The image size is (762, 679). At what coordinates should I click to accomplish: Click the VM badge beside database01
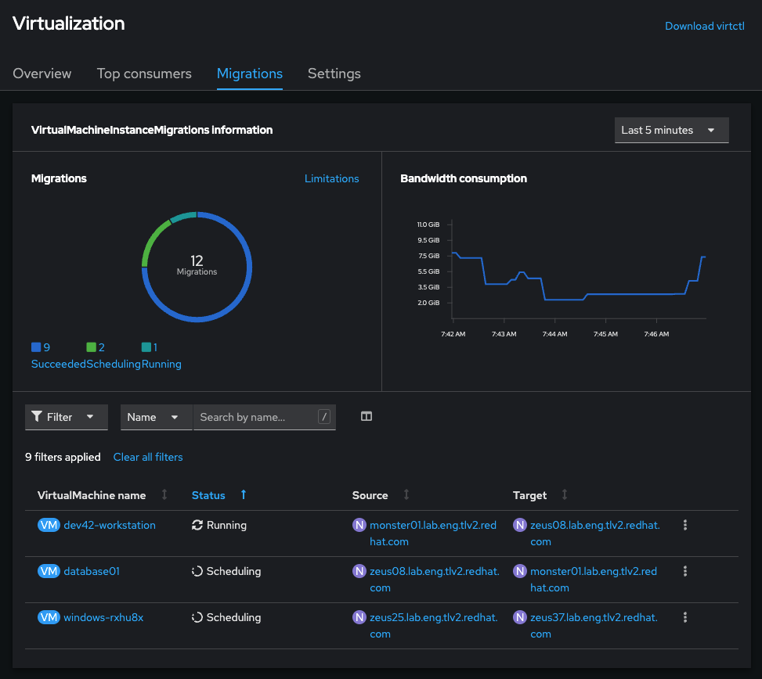pos(49,571)
